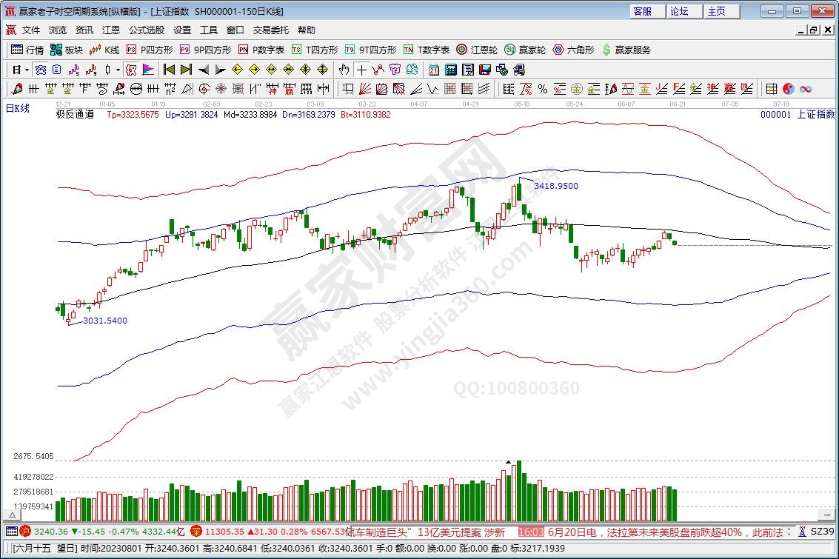Click the red floppy disk save icon
Screen dimensions: 839x559
[x=485, y=70]
